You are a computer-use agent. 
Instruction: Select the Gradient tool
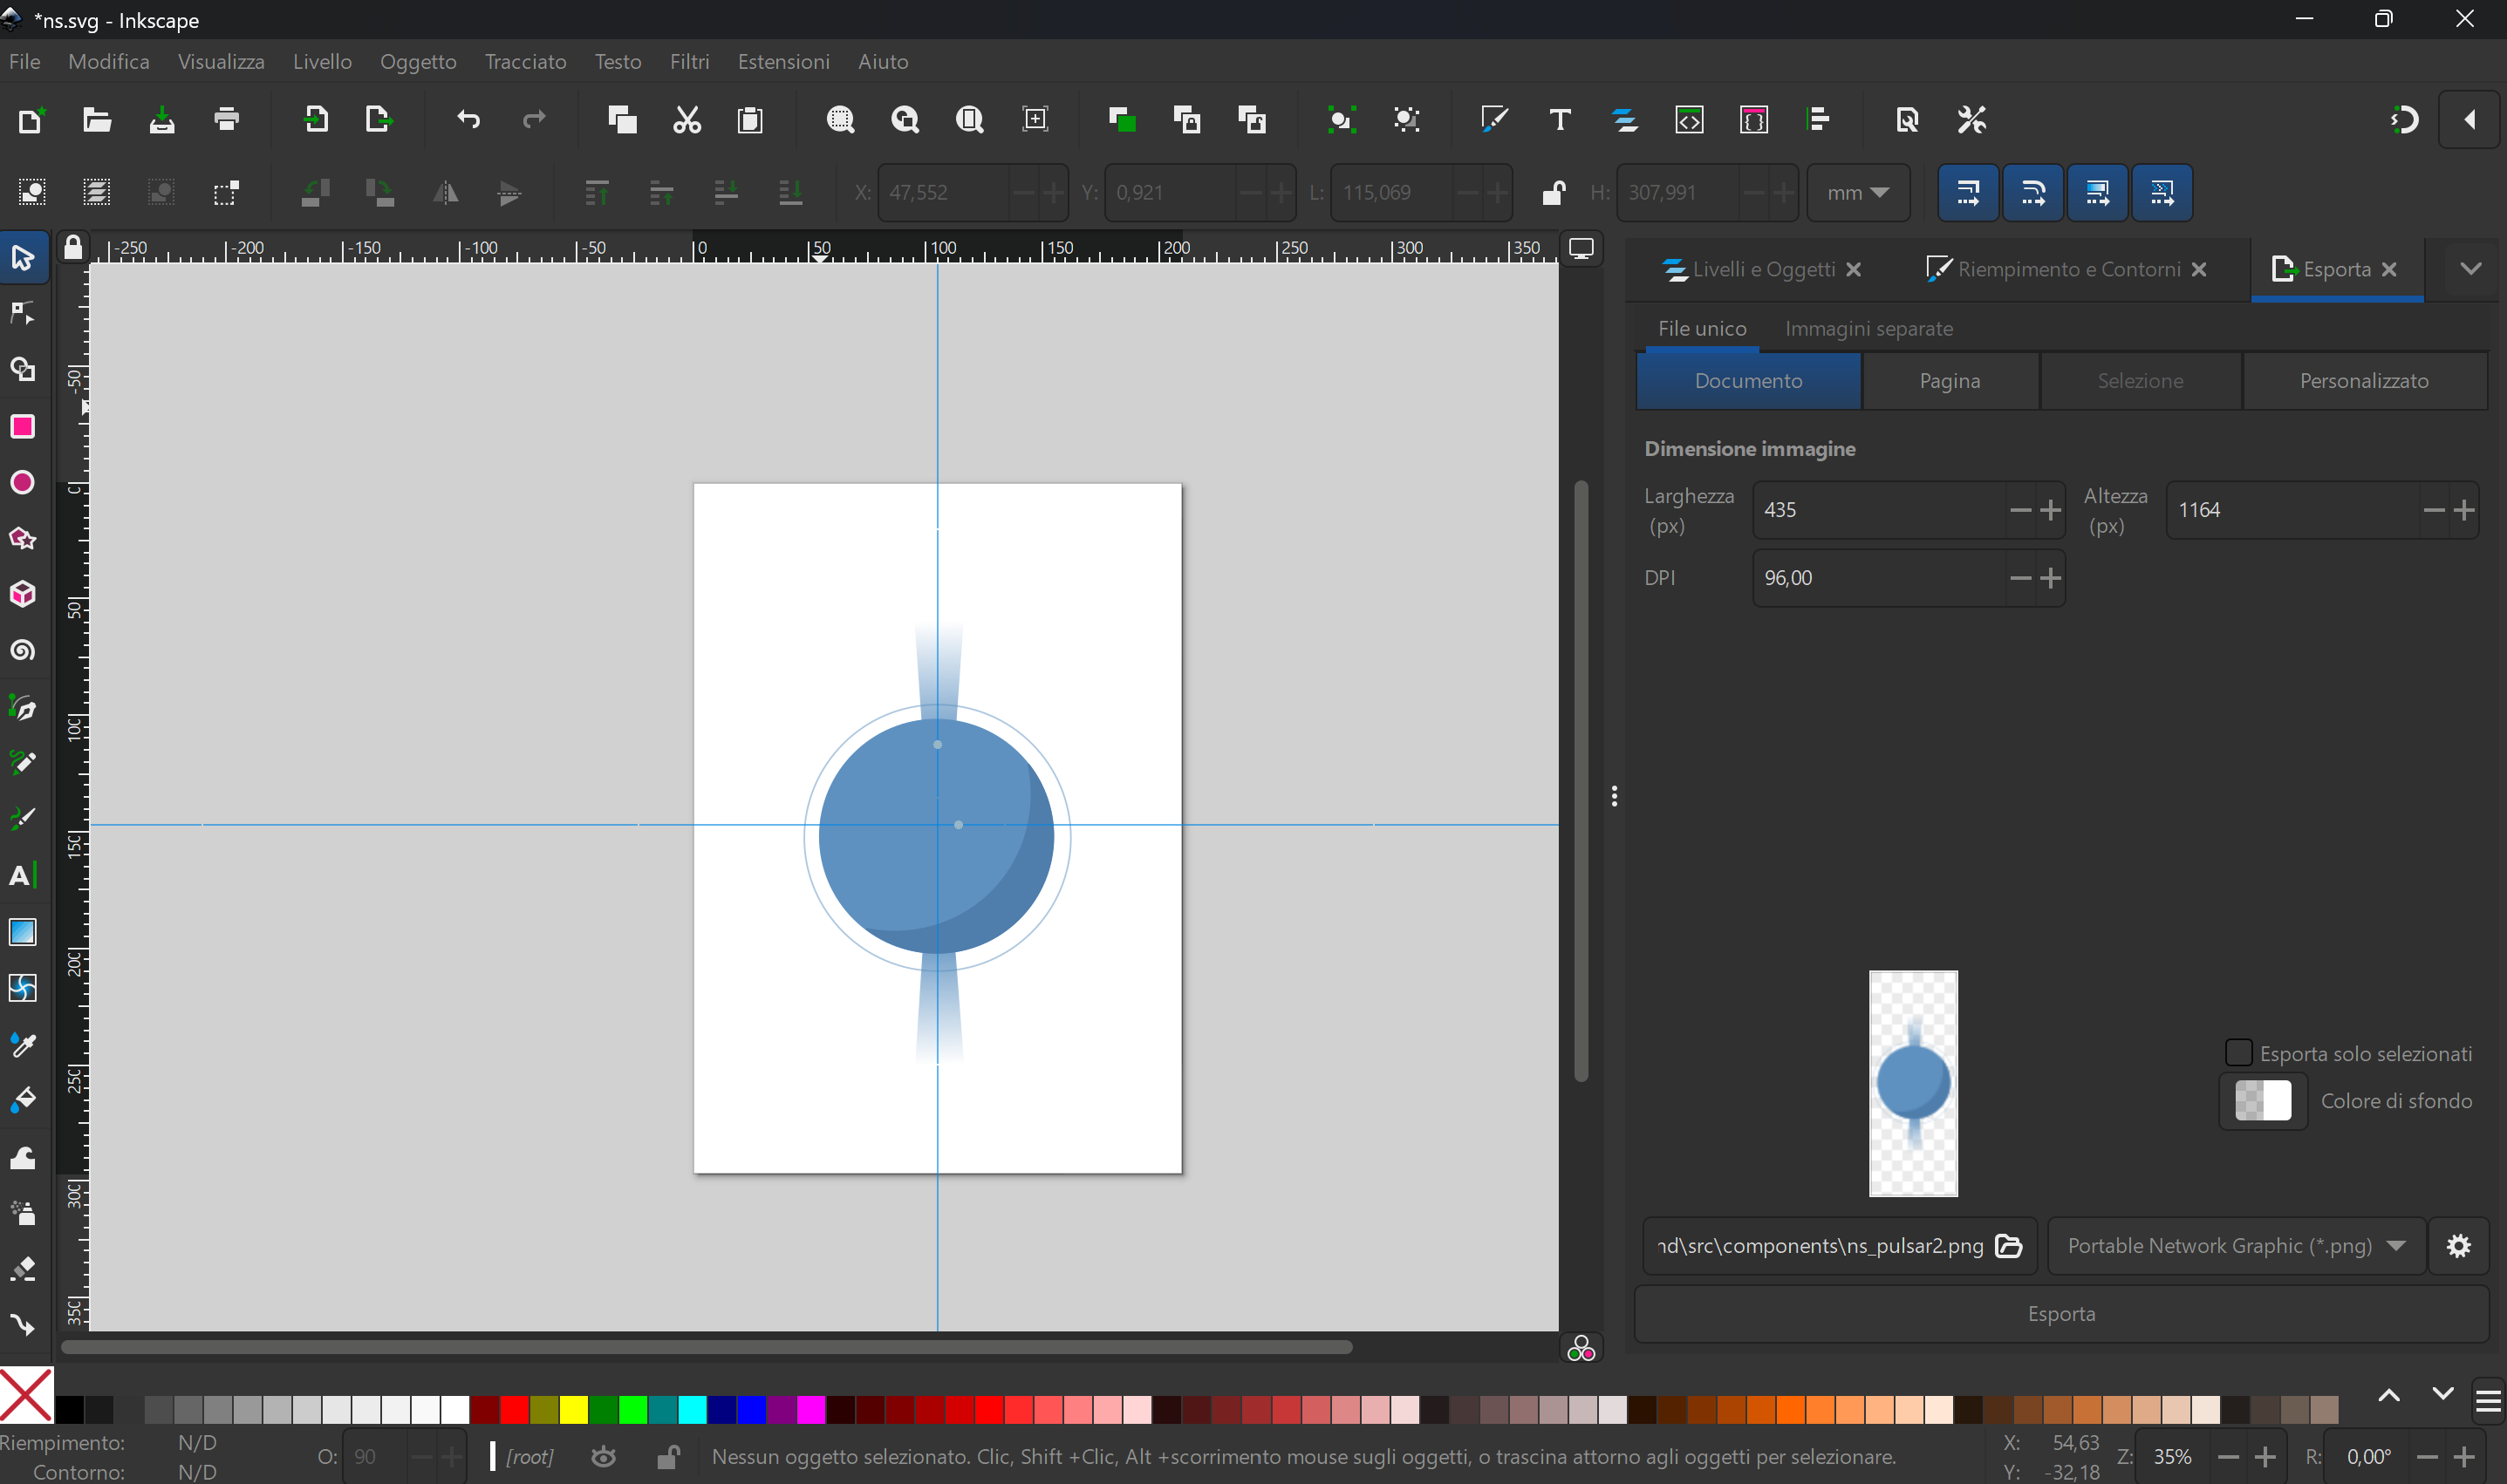click(x=22, y=932)
